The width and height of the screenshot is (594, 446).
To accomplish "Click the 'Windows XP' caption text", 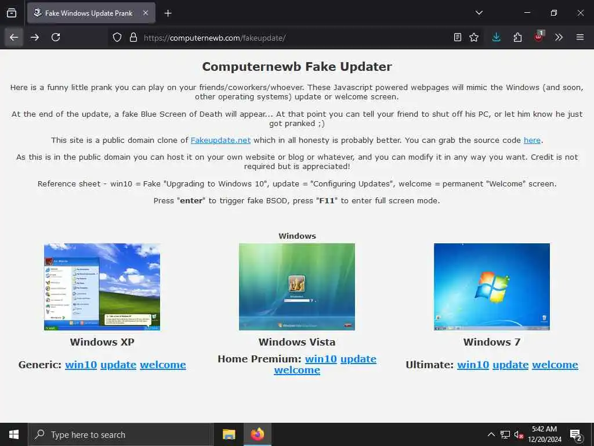I will tap(102, 342).
